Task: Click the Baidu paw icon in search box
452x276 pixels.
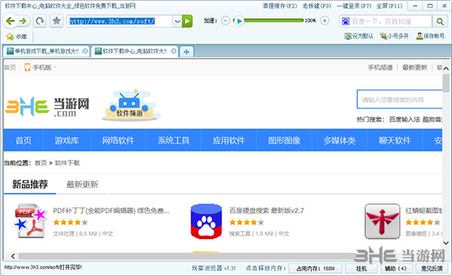Action: tap(345, 21)
